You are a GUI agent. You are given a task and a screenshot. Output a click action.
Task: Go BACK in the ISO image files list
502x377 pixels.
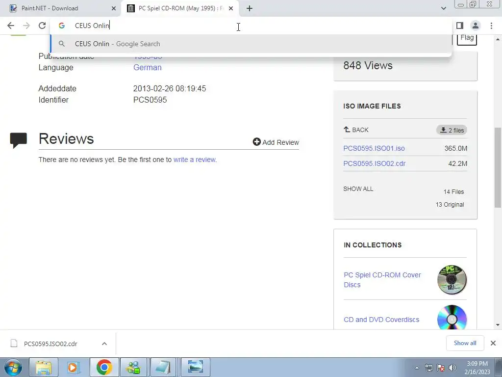356,130
